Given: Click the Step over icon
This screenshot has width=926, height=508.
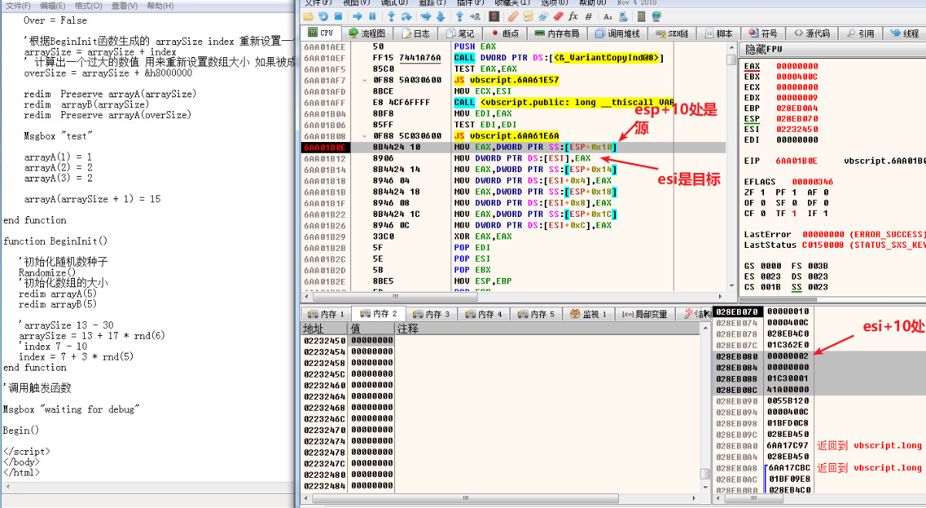Looking at the screenshot, I should pos(406,15).
